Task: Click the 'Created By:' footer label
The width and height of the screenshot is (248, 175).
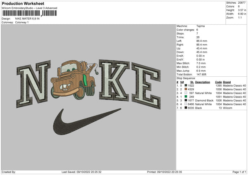Action: [x=9, y=172]
